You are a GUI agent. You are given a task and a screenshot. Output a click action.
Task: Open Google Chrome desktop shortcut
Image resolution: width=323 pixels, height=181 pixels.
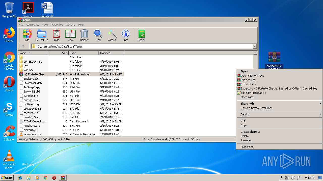click(9, 61)
